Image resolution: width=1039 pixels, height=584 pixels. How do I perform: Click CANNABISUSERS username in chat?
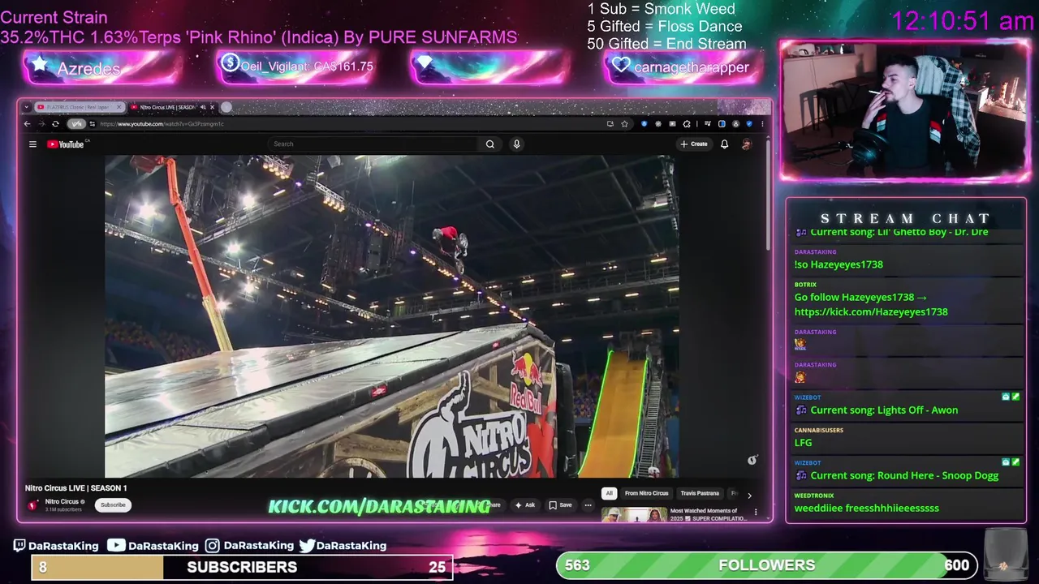tap(818, 430)
